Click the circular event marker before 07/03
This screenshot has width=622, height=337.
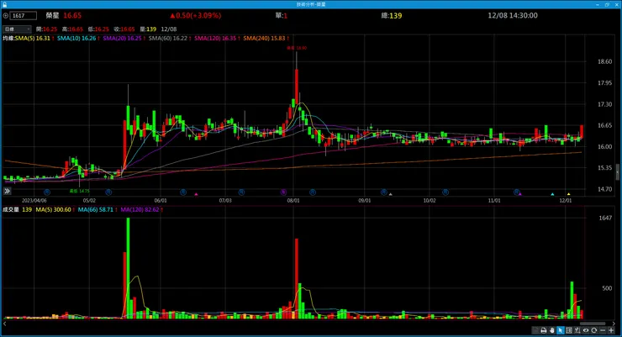click(x=241, y=192)
